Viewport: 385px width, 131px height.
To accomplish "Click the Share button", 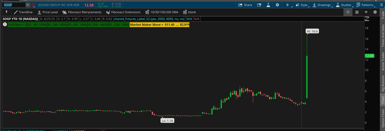I will pos(245,5).
